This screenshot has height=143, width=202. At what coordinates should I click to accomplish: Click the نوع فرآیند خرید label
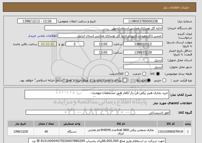[181, 80]
